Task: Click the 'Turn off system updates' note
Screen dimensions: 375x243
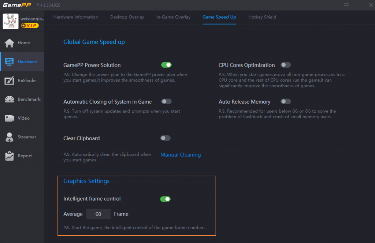Action: click(122, 114)
